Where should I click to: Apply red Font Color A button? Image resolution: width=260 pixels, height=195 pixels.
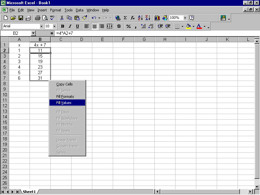pyautogui.click(x=199, y=26)
